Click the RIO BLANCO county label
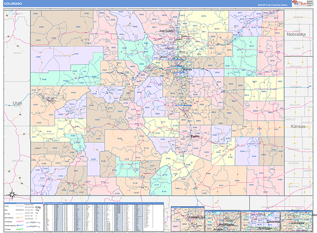The image size is (317, 233). [x=61, y=56]
